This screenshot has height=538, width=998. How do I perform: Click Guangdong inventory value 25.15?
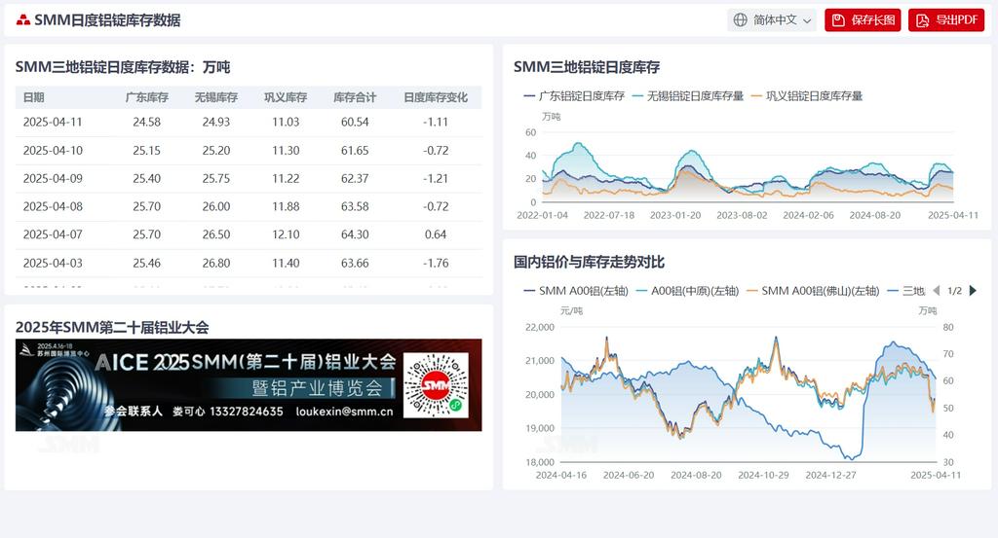pos(146,151)
